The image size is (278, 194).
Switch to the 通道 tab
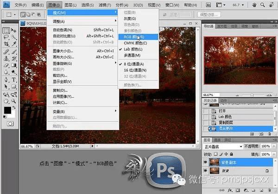(x=217, y=140)
